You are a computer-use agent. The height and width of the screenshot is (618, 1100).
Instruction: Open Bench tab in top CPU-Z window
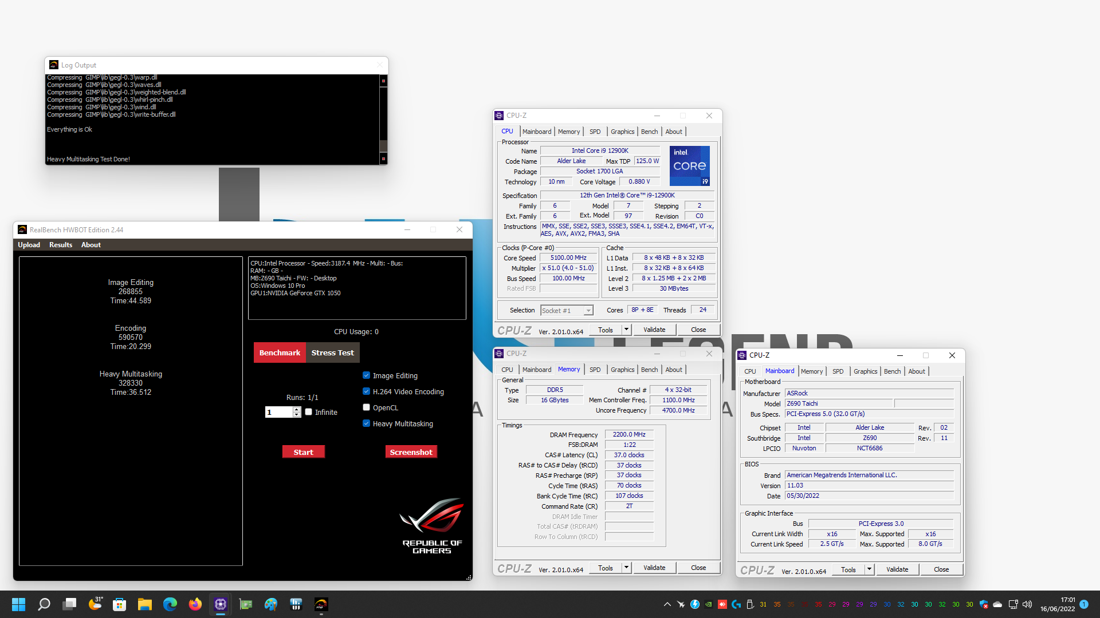(x=649, y=132)
